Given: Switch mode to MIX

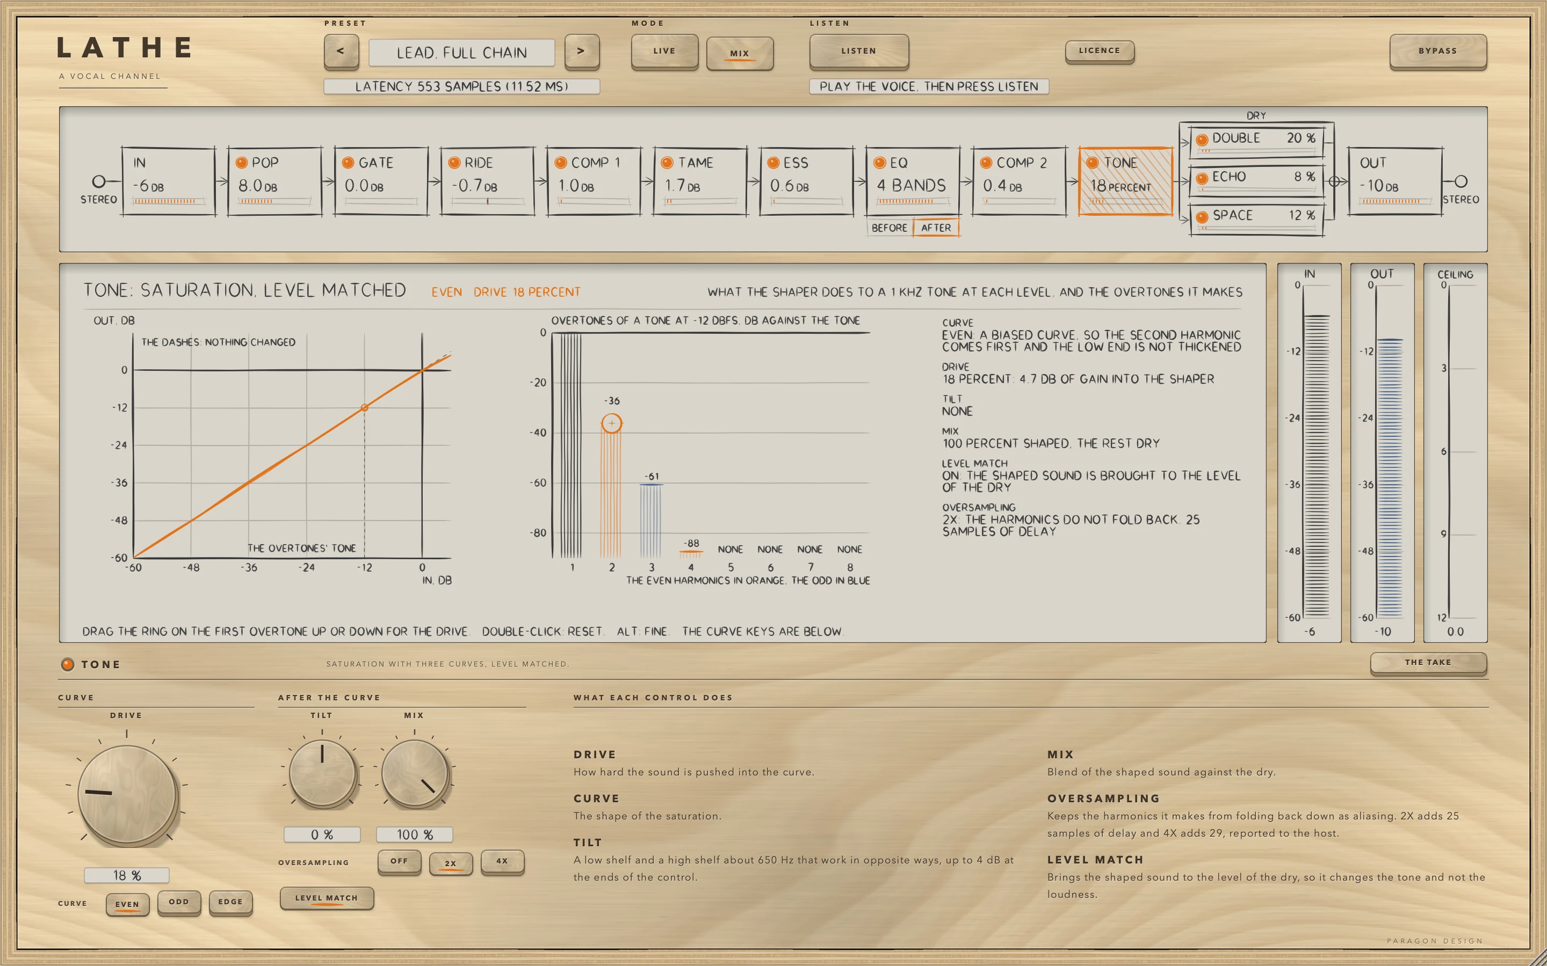Looking at the screenshot, I should coord(740,54).
